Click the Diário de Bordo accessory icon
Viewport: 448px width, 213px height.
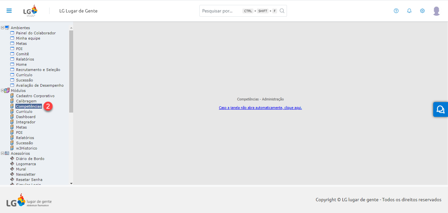(x=12, y=159)
